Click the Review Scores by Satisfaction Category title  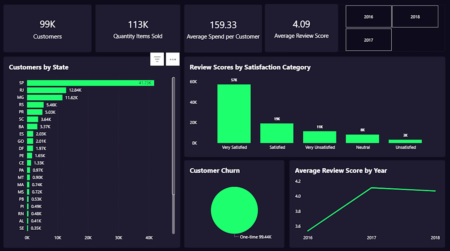click(250, 67)
